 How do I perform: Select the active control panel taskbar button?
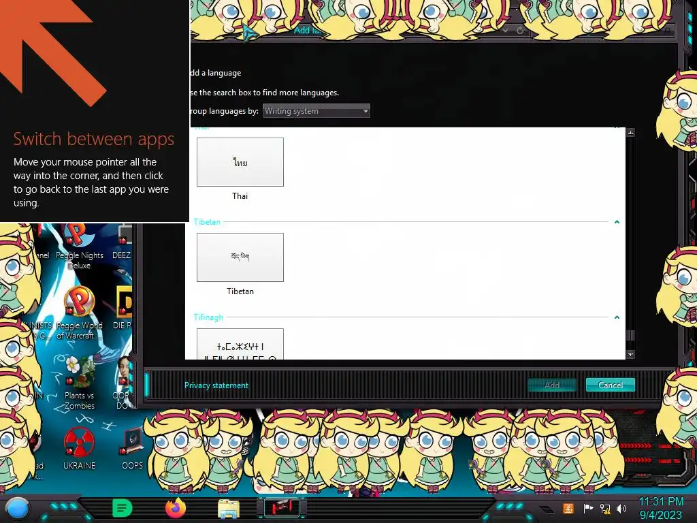pos(282,508)
